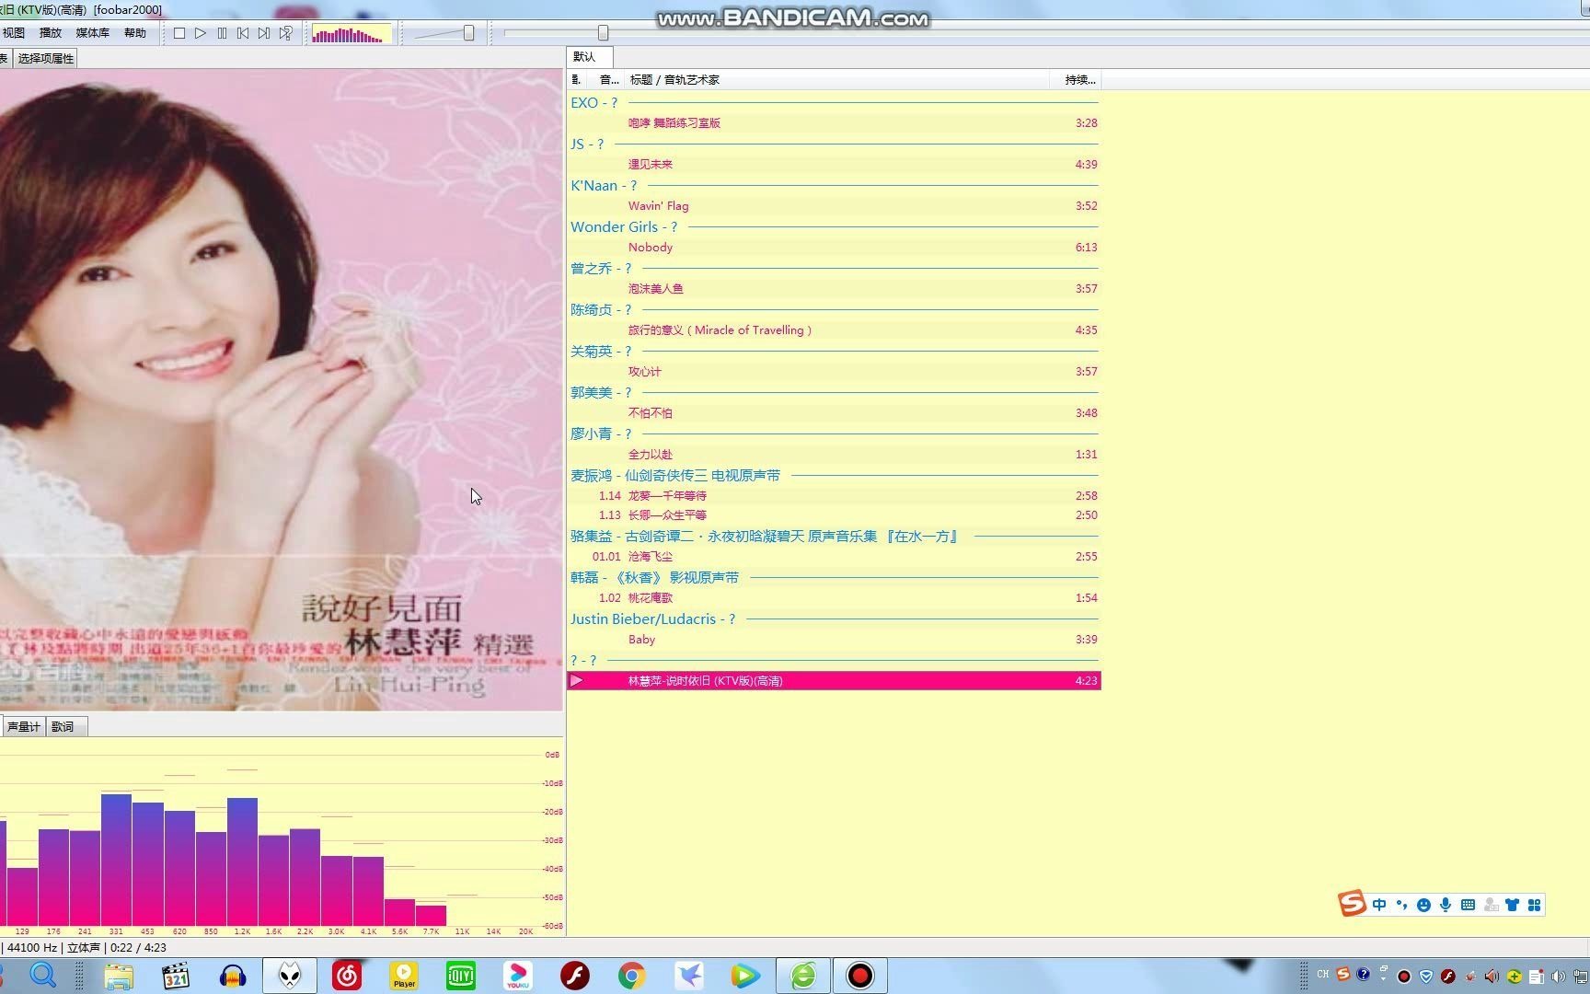Switch to the 选择项属性 tab
Image resolution: width=1590 pixels, height=994 pixels.
pos(46,59)
